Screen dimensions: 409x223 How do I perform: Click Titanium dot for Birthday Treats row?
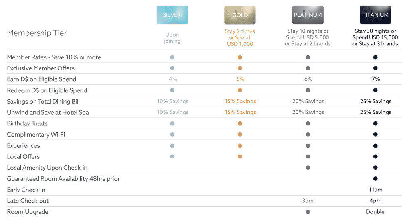coord(375,123)
